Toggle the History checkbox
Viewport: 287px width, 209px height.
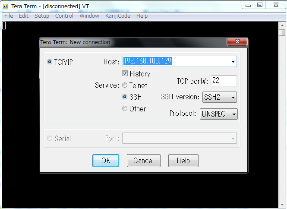(x=125, y=73)
